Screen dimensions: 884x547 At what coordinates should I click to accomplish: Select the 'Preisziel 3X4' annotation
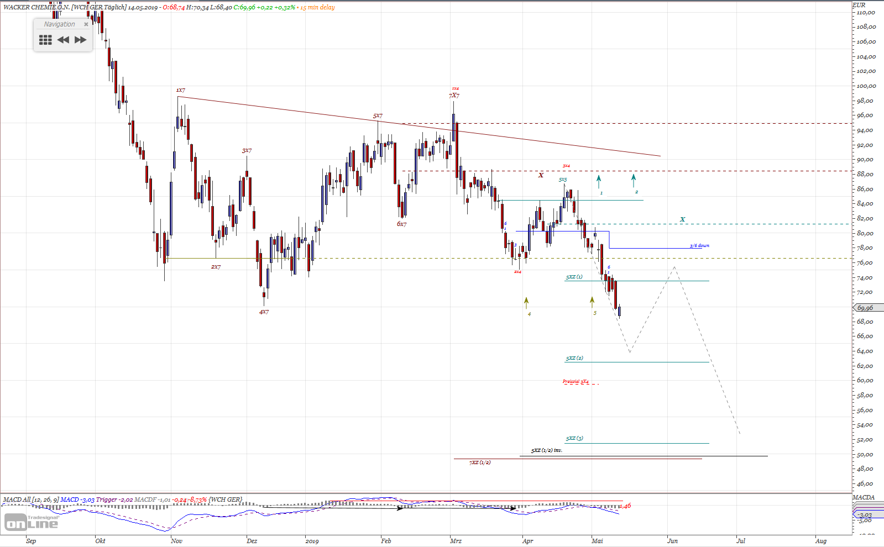[x=576, y=382]
